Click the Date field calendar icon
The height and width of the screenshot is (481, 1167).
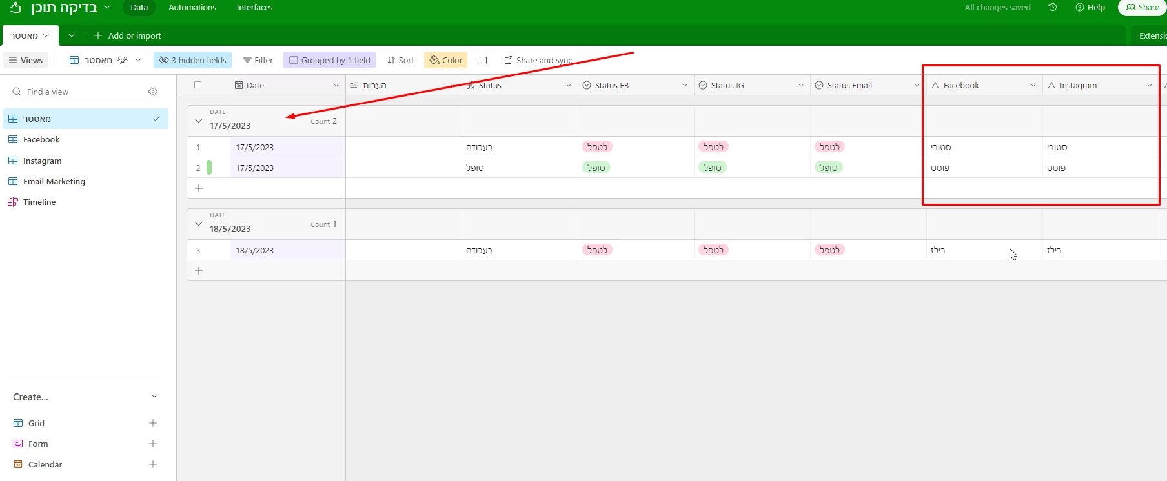click(x=239, y=85)
